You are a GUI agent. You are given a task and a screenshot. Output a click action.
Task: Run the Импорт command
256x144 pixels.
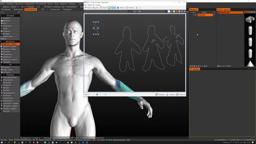point(10,88)
